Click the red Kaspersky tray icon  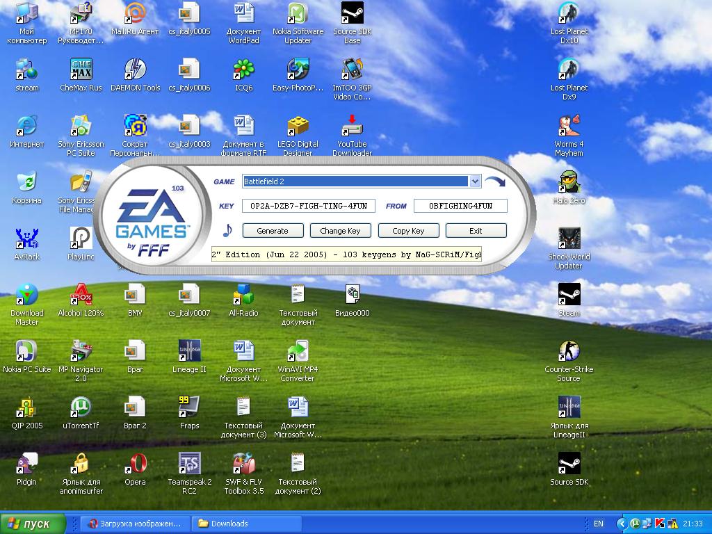coord(660,524)
